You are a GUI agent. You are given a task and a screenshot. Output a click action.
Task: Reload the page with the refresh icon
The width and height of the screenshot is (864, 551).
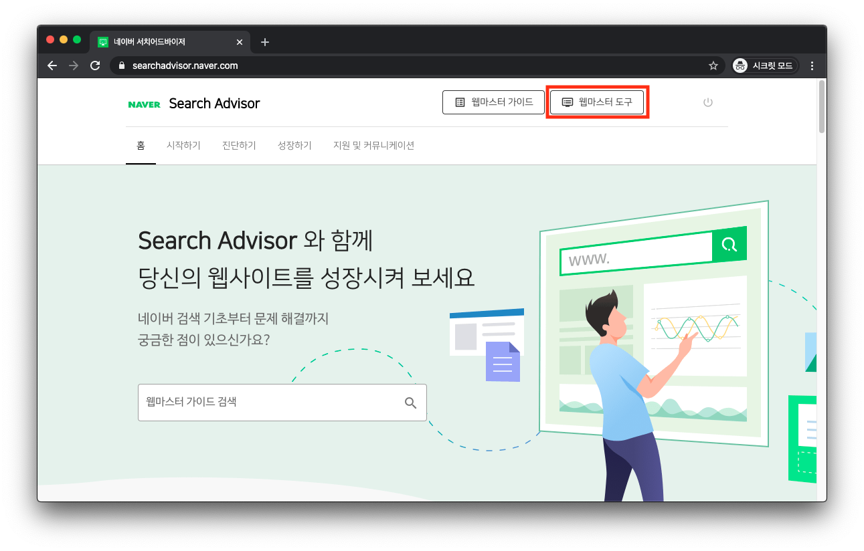click(x=95, y=66)
